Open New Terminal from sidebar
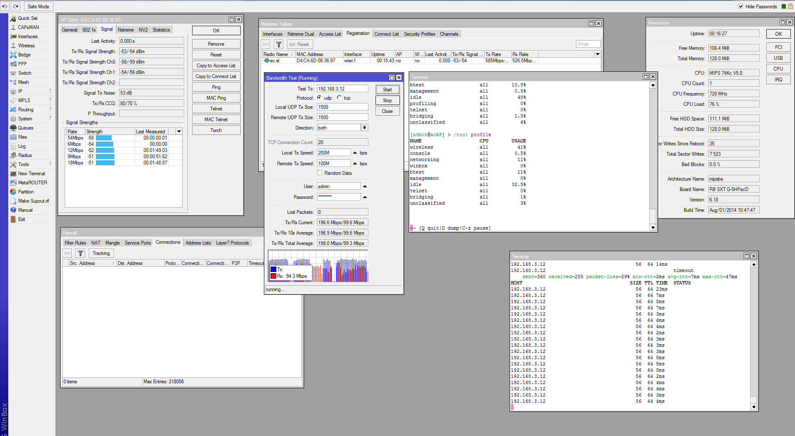795x436 pixels. (32, 174)
